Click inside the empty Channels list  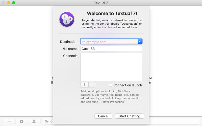click(x=111, y=67)
